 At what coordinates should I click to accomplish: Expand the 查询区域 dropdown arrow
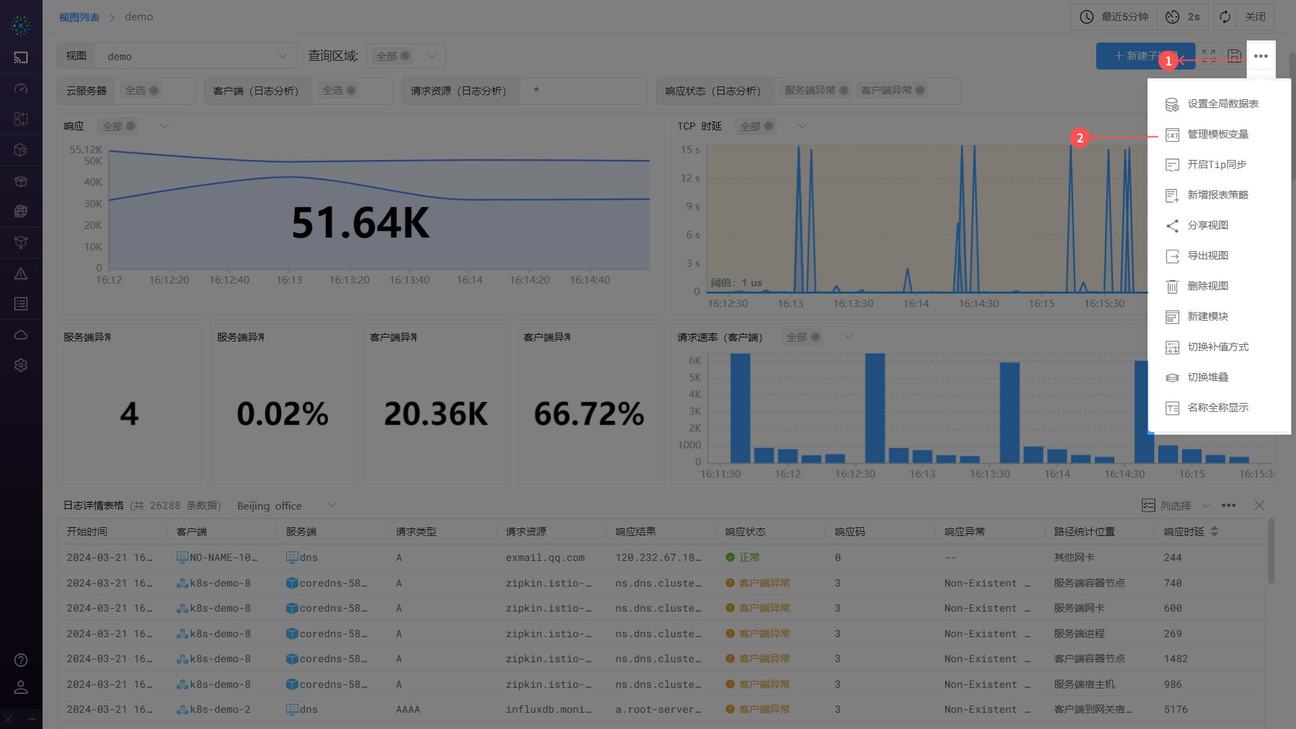point(432,56)
